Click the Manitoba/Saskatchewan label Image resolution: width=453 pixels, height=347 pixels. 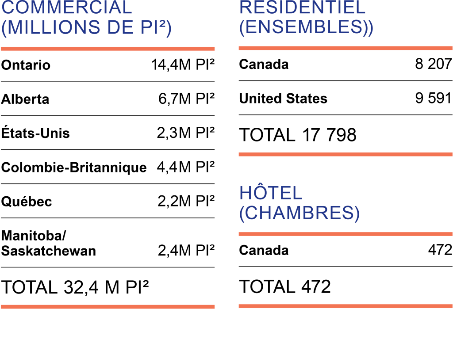(49, 243)
